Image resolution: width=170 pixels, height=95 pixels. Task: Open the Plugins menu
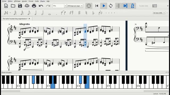42,1
